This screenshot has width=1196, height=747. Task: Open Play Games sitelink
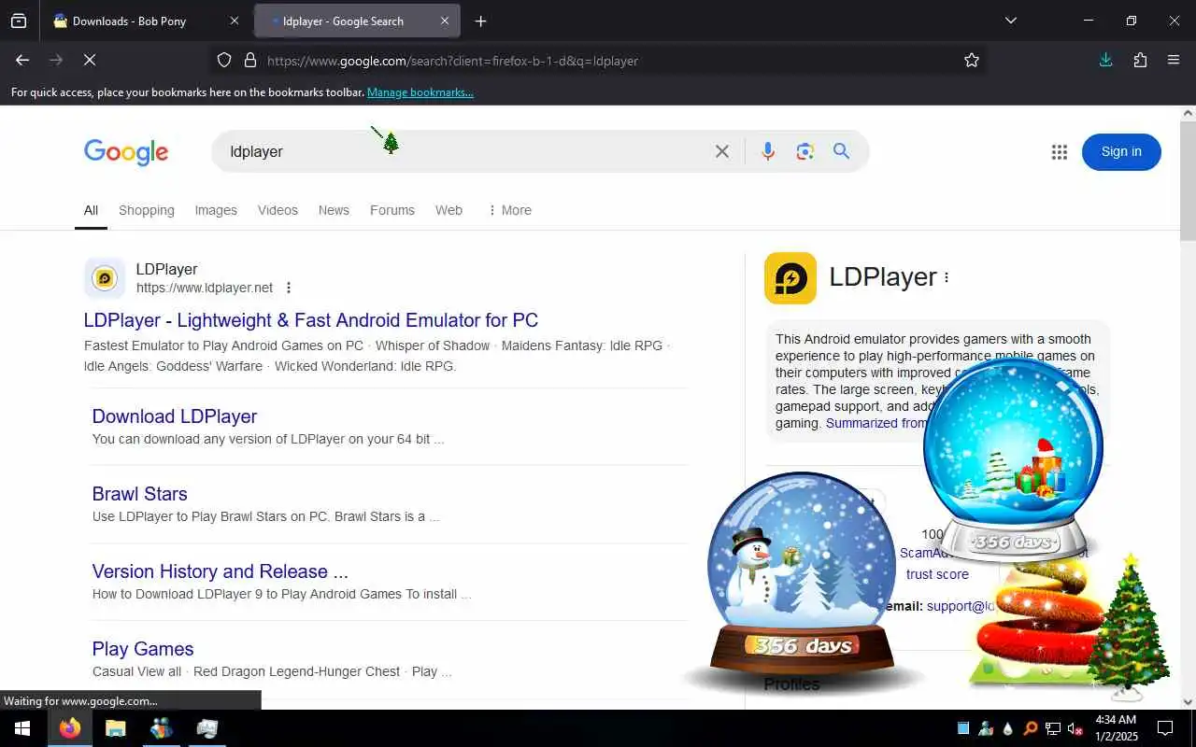click(143, 649)
